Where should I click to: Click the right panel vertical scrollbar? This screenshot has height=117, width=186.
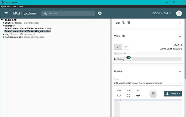[185, 49]
